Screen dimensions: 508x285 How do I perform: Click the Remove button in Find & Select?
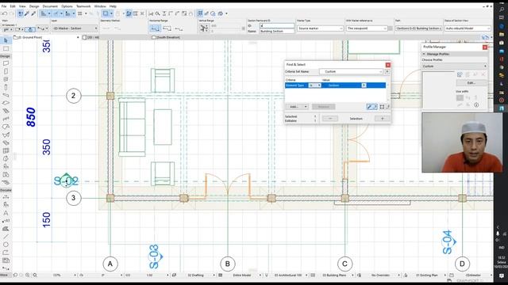pyautogui.click(x=323, y=107)
